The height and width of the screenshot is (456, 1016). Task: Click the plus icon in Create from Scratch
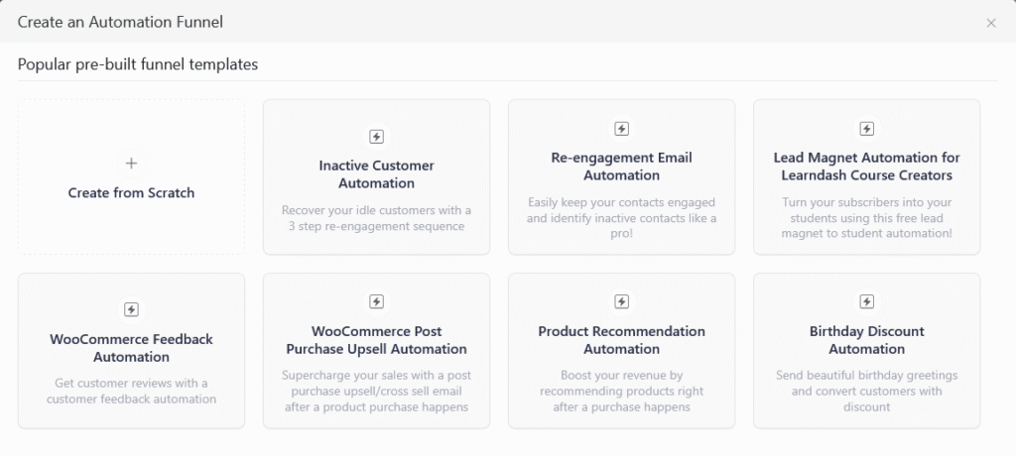(132, 163)
